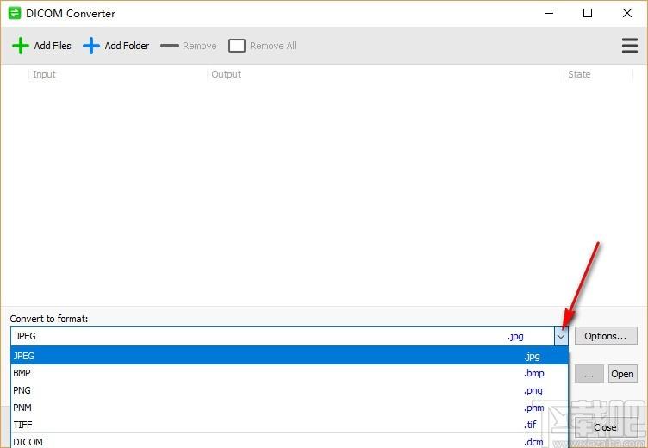Screen dimensions: 648x448
Task: Click the blue plus Add Folder icon
Action: point(91,46)
